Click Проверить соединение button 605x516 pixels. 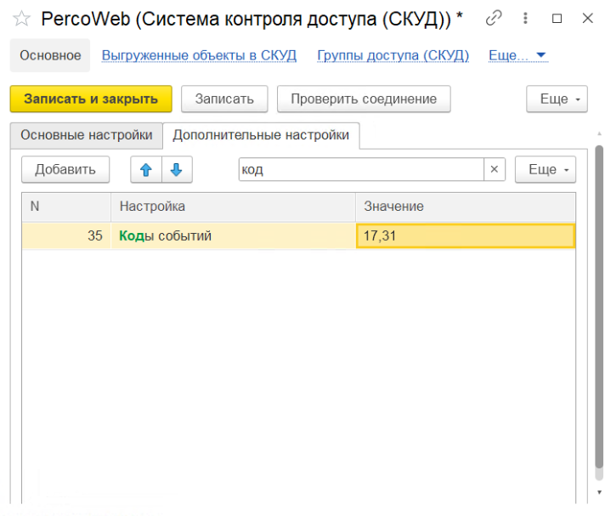coord(364,99)
